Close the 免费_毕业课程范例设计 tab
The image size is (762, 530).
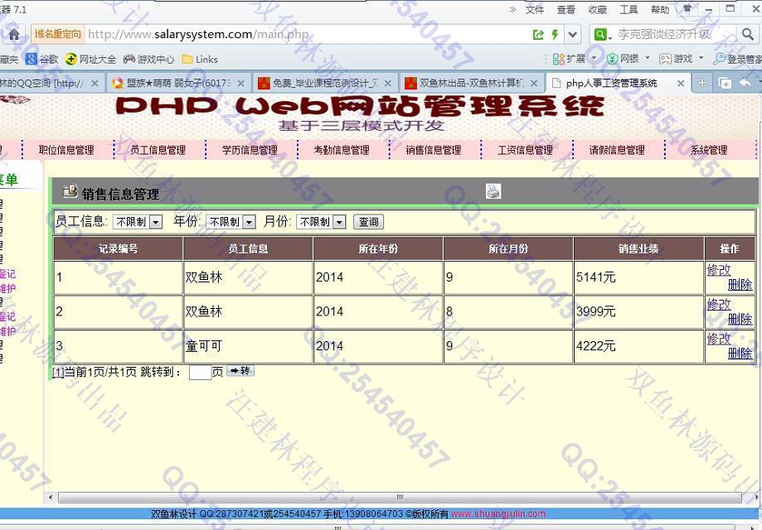pyautogui.click(x=387, y=84)
